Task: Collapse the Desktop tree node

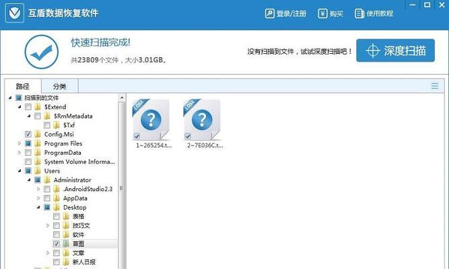Action: 38,207
